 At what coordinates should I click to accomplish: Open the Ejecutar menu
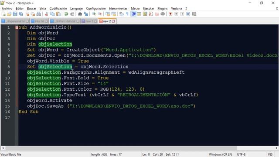coord(149,8)
